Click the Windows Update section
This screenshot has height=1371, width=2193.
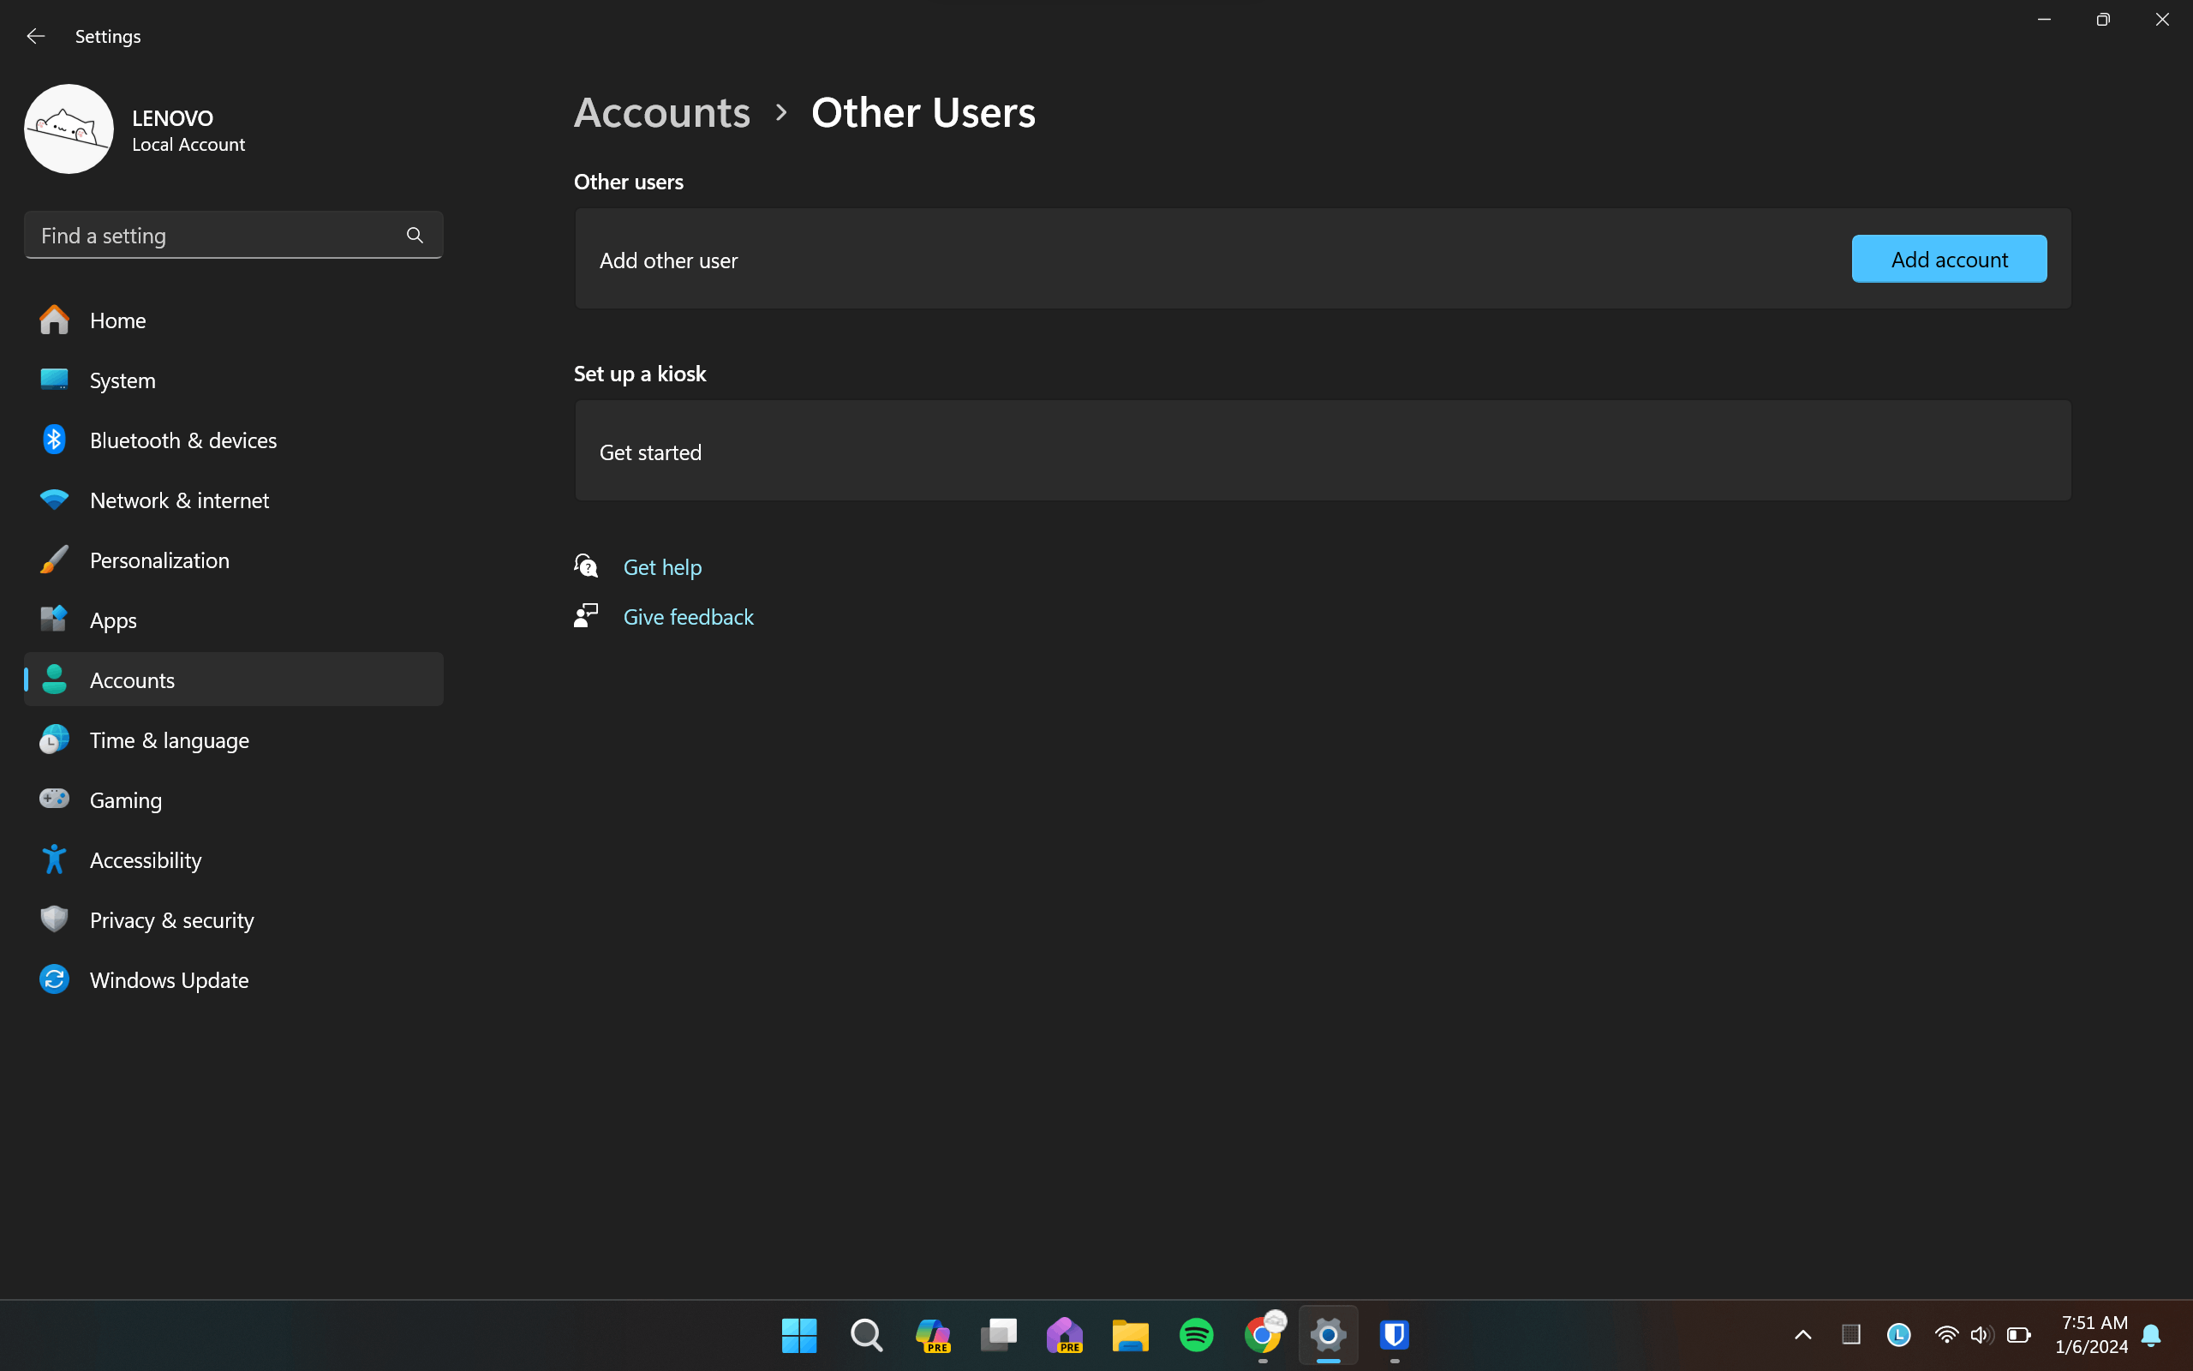[167, 979]
